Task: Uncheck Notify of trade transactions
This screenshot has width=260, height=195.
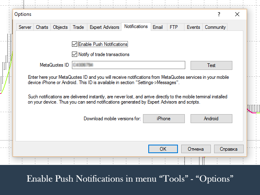Action: point(74,54)
